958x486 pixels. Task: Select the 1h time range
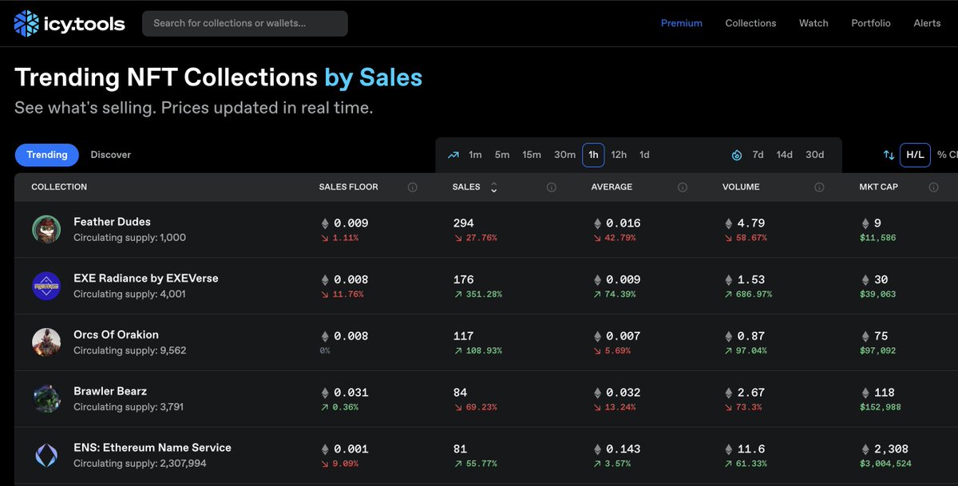point(593,155)
